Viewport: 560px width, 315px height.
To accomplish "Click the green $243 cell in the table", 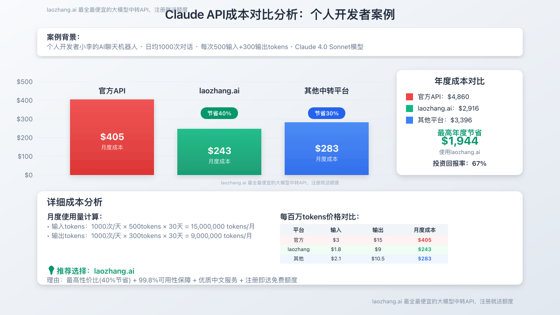I will 425,249.
